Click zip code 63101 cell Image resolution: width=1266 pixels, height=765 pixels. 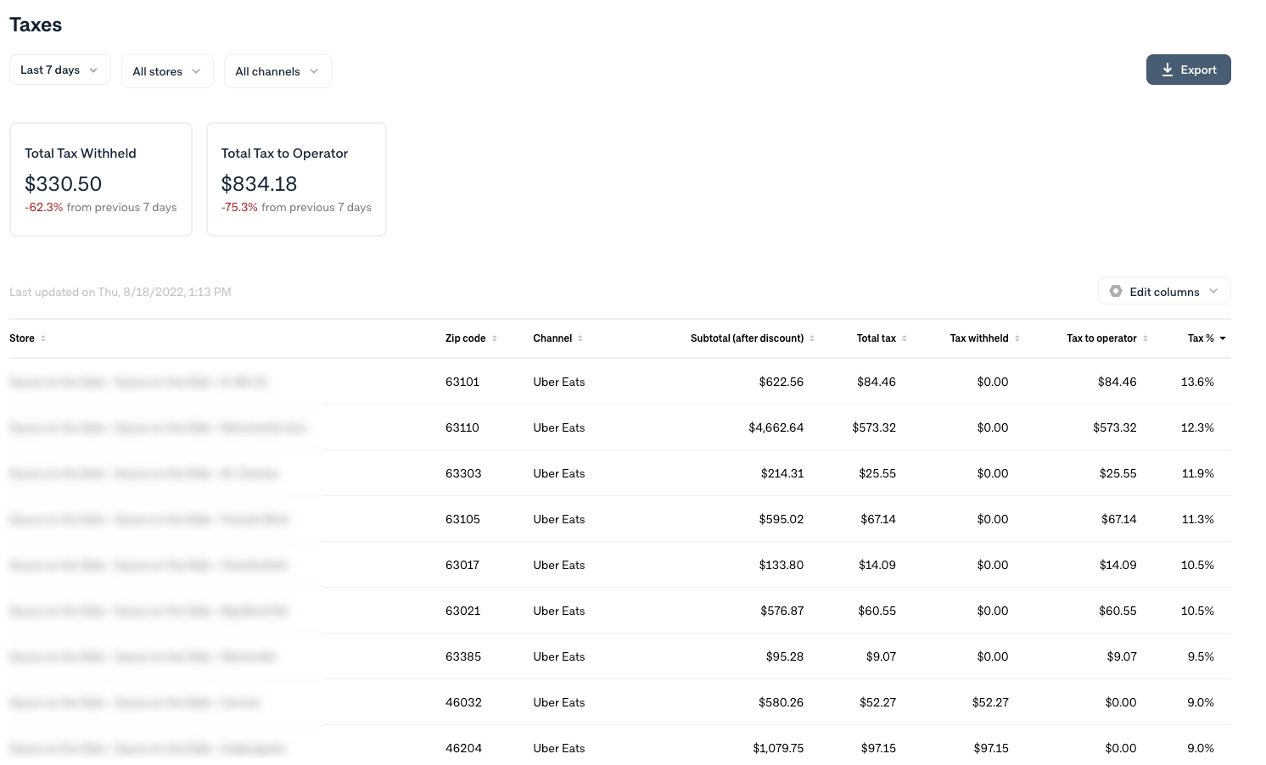pyautogui.click(x=462, y=382)
